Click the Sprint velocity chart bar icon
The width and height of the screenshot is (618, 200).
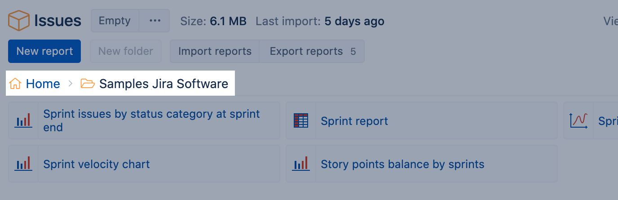coord(23,164)
